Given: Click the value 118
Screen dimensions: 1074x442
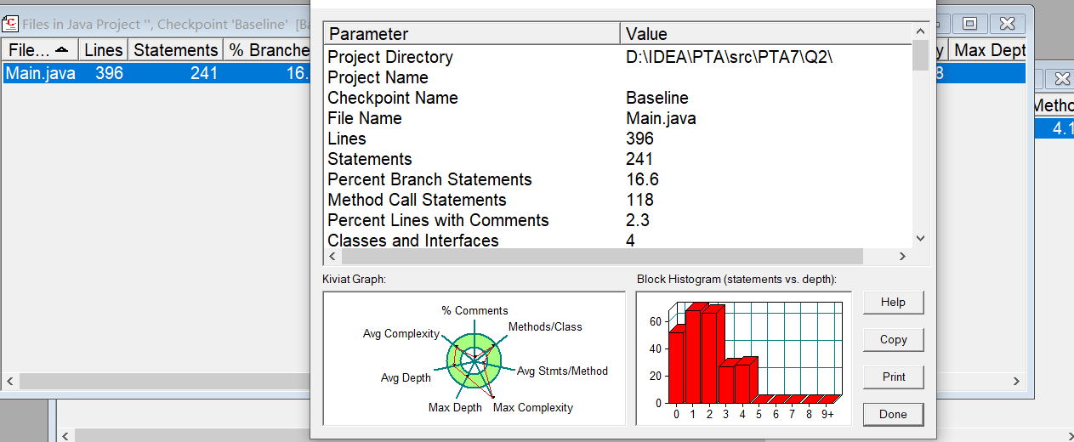Looking at the screenshot, I should coord(639,200).
